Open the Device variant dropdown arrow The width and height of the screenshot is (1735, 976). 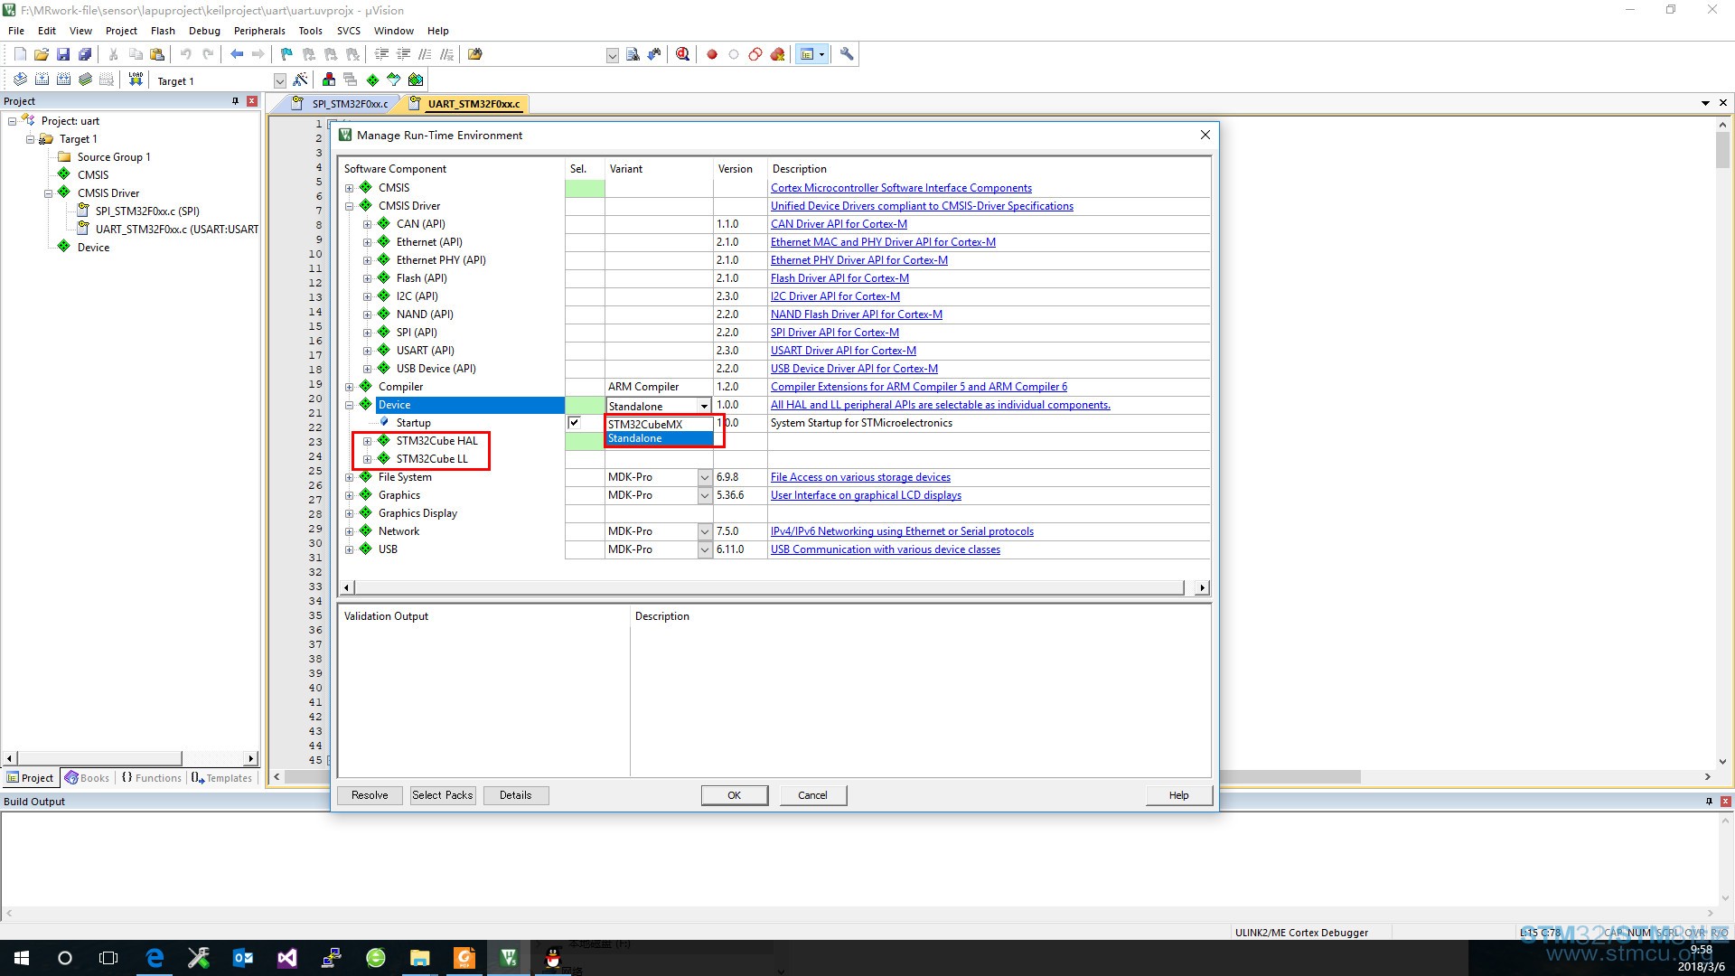(x=704, y=406)
